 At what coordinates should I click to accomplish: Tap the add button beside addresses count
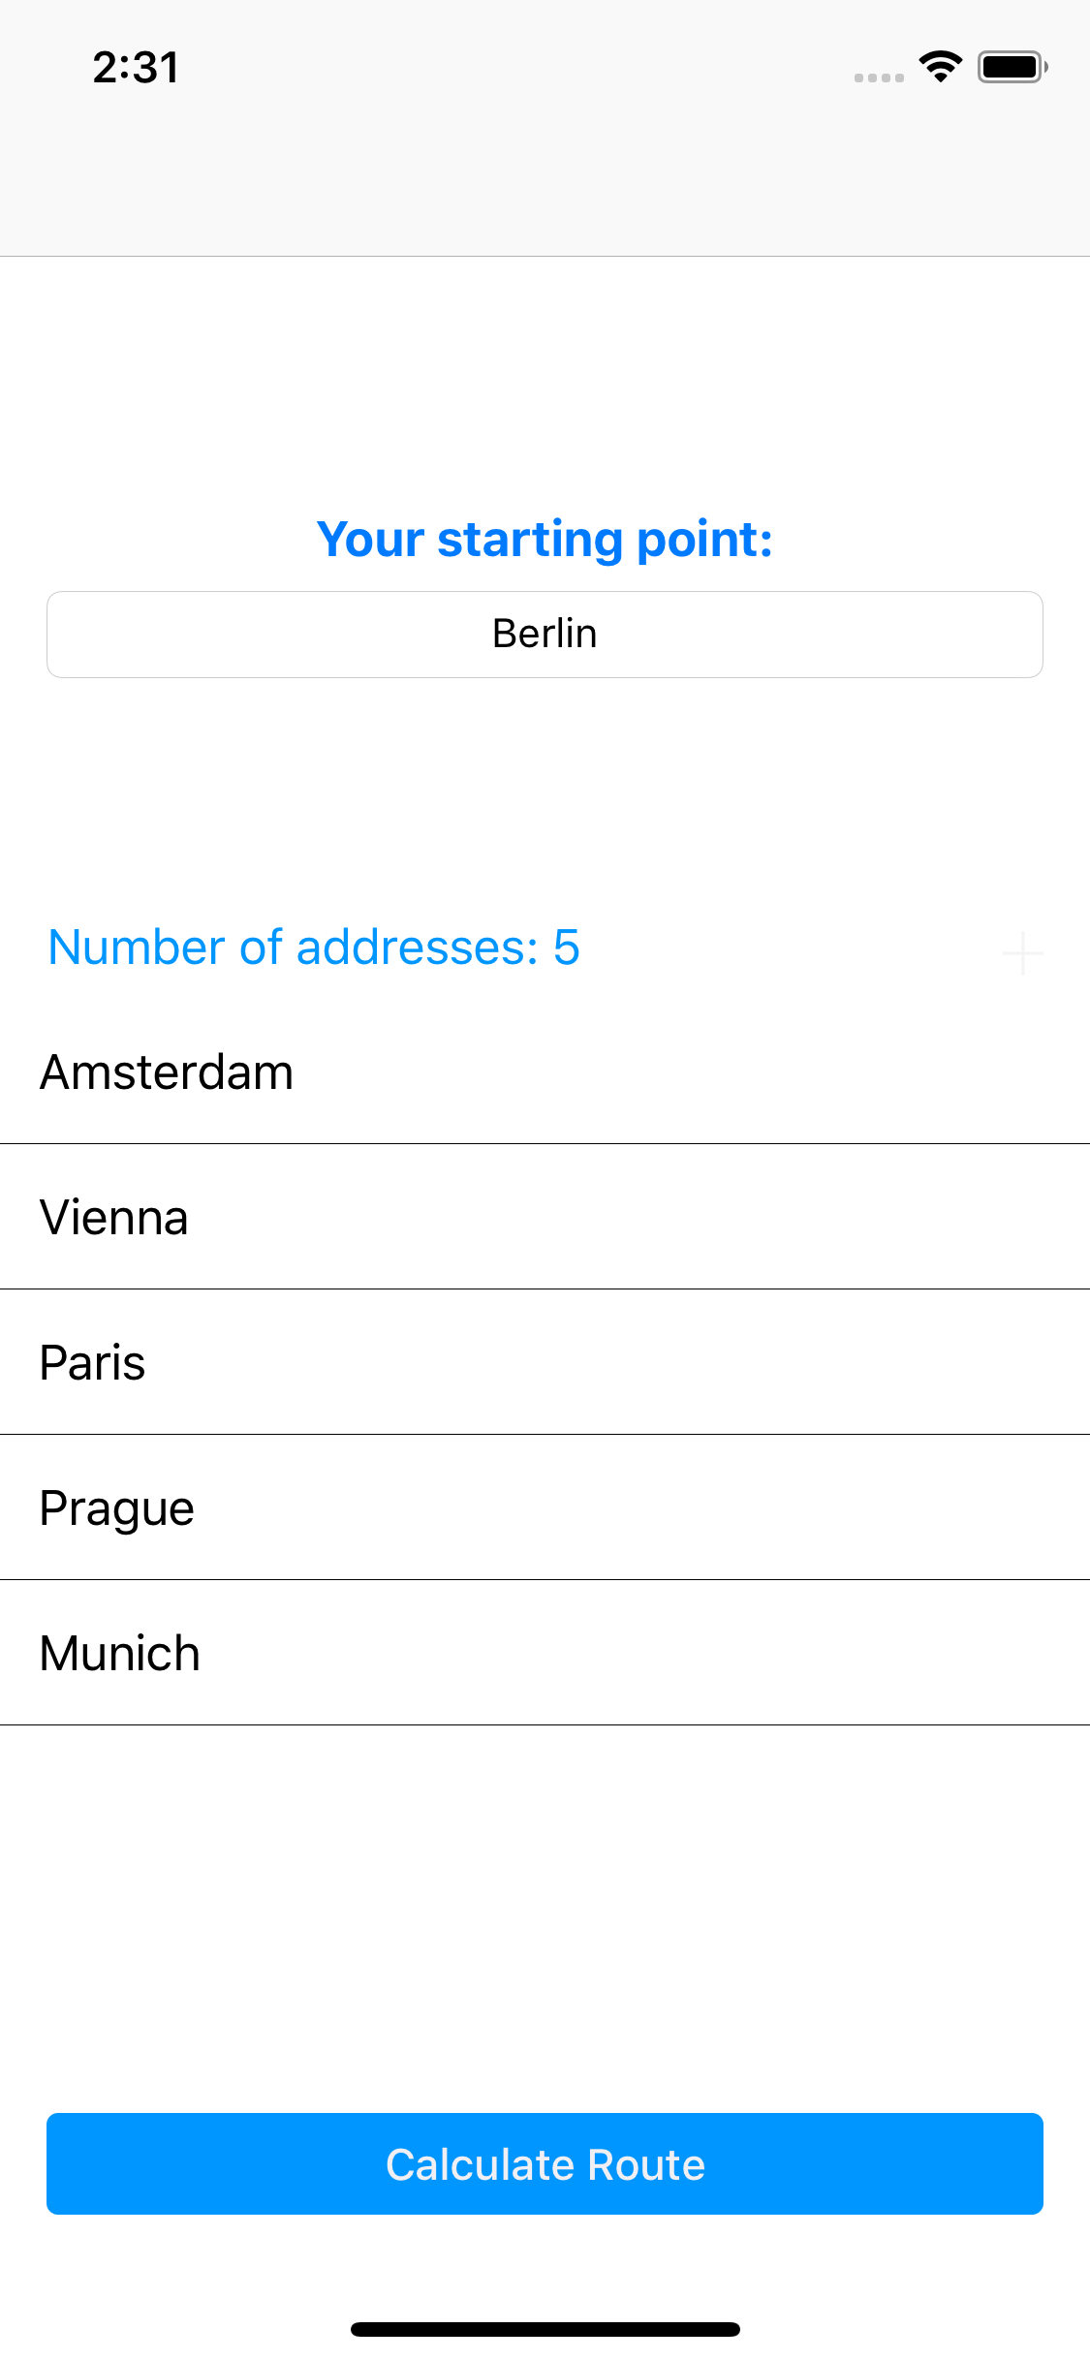pyautogui.click(x=1022, y=952)
